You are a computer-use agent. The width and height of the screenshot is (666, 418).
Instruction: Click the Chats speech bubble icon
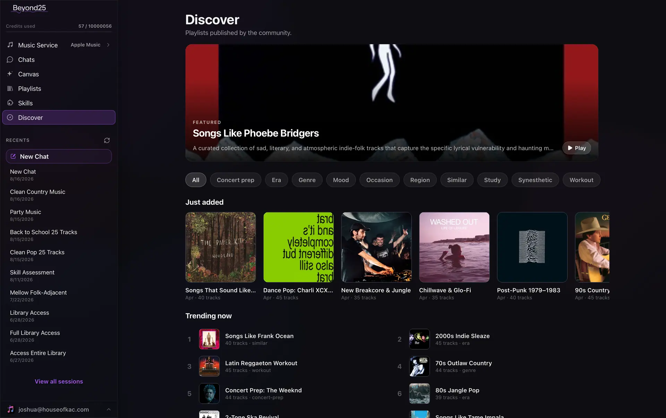pyautogui.click(x=10, y=60)
